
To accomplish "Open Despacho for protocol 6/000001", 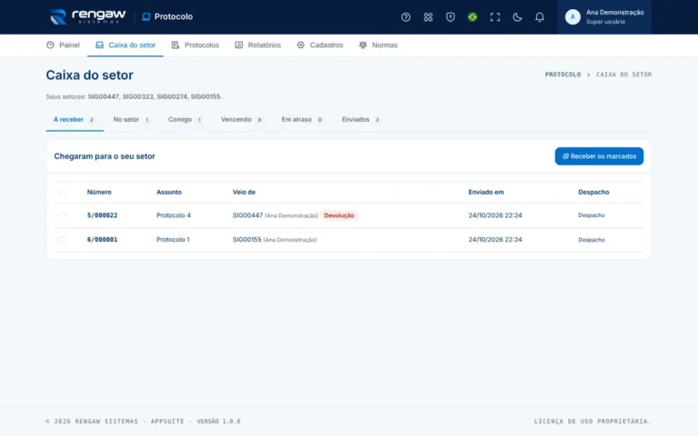I will 591,240.
